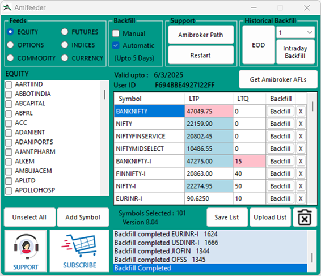Check the ADANIENT symbol

click(x=9, y=133)
